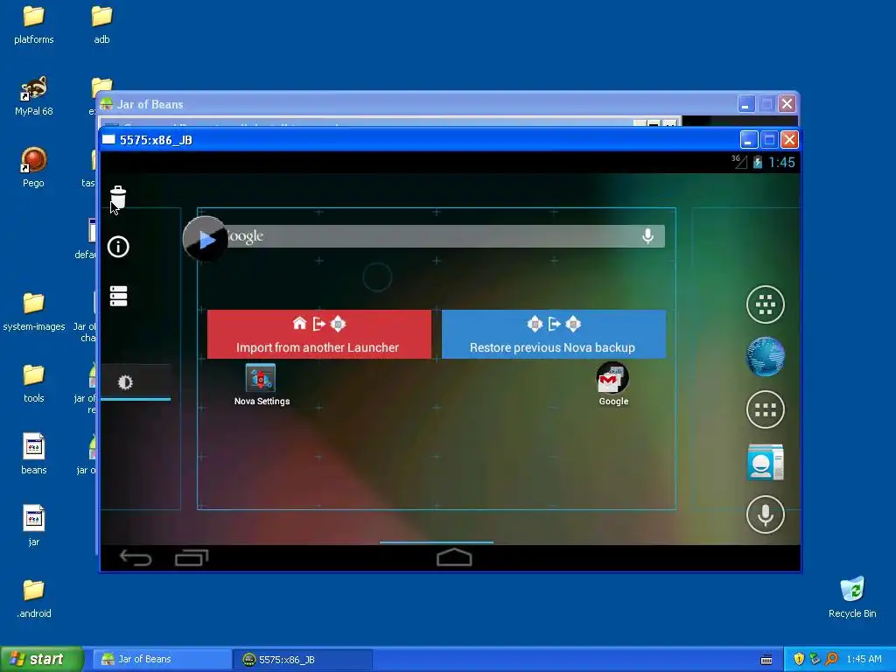Click the 1:45 AM taskbar clock
Image resolution: width=896 pixels, height=672 pixels.
(864, 659)
